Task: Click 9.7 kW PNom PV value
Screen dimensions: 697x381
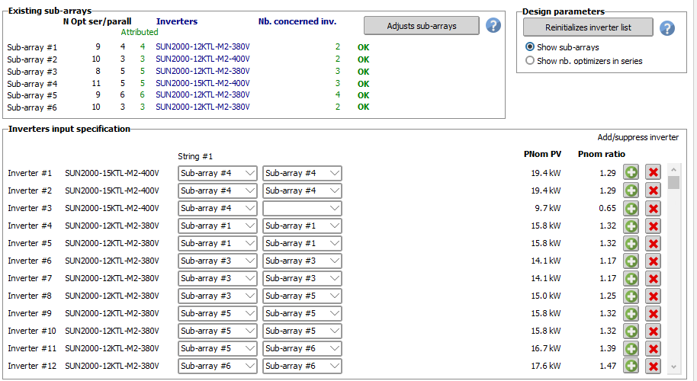Action: pos(548,208)
